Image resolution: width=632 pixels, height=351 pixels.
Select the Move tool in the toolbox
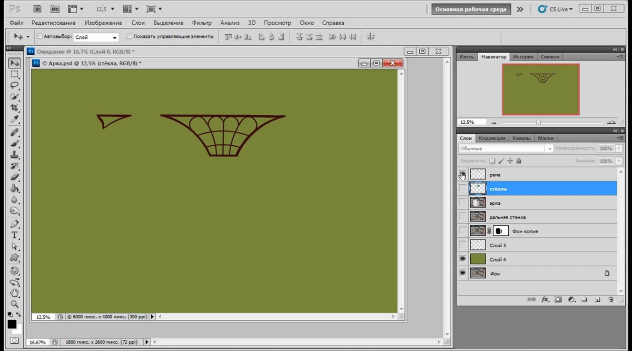(x=15, y=63)
